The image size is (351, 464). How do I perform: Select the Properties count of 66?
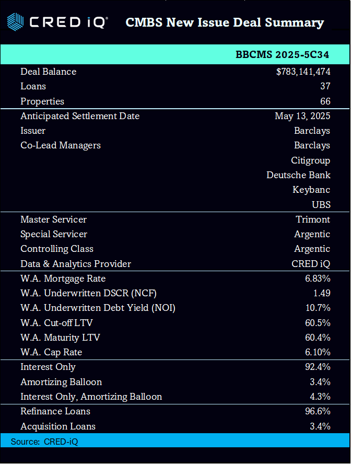[x=325, y=101]
